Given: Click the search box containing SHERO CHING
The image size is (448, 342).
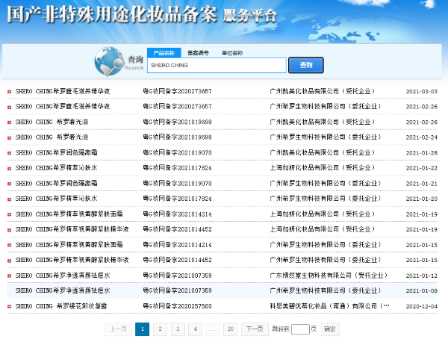Looking at the screenshot, I should [216, 66].
